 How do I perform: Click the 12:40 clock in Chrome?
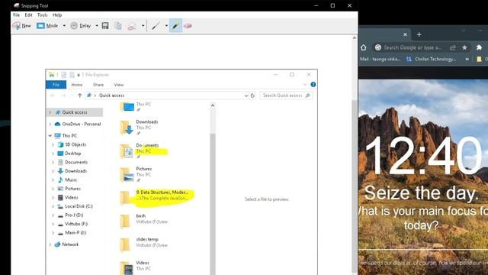click(425, 156)
